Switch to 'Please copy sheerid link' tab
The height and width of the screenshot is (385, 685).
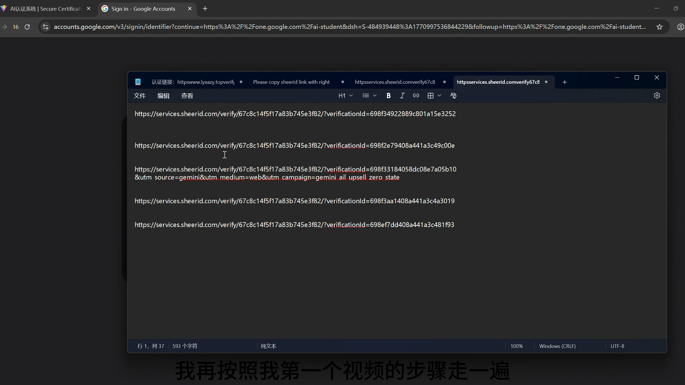291,82
